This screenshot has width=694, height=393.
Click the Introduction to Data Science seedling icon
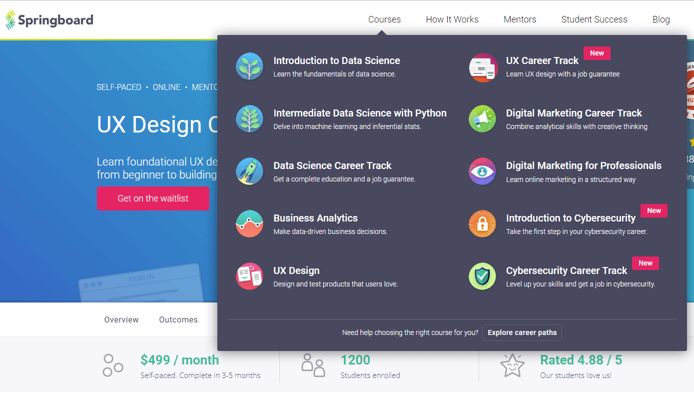coord(249,66)
